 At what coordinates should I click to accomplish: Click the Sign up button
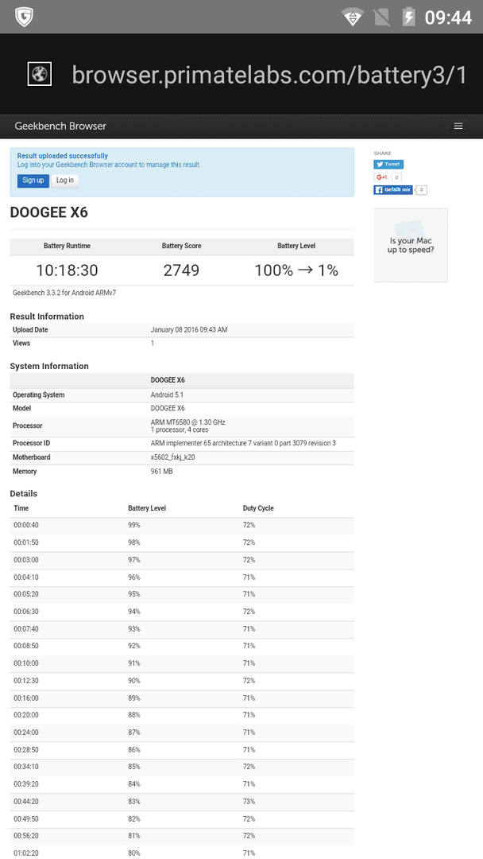click(x=33, y=181)
